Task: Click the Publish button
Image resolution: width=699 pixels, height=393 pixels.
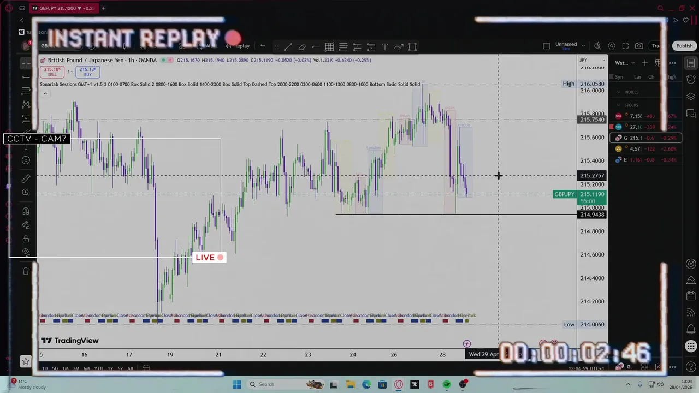Action: [x=684, y=46]
